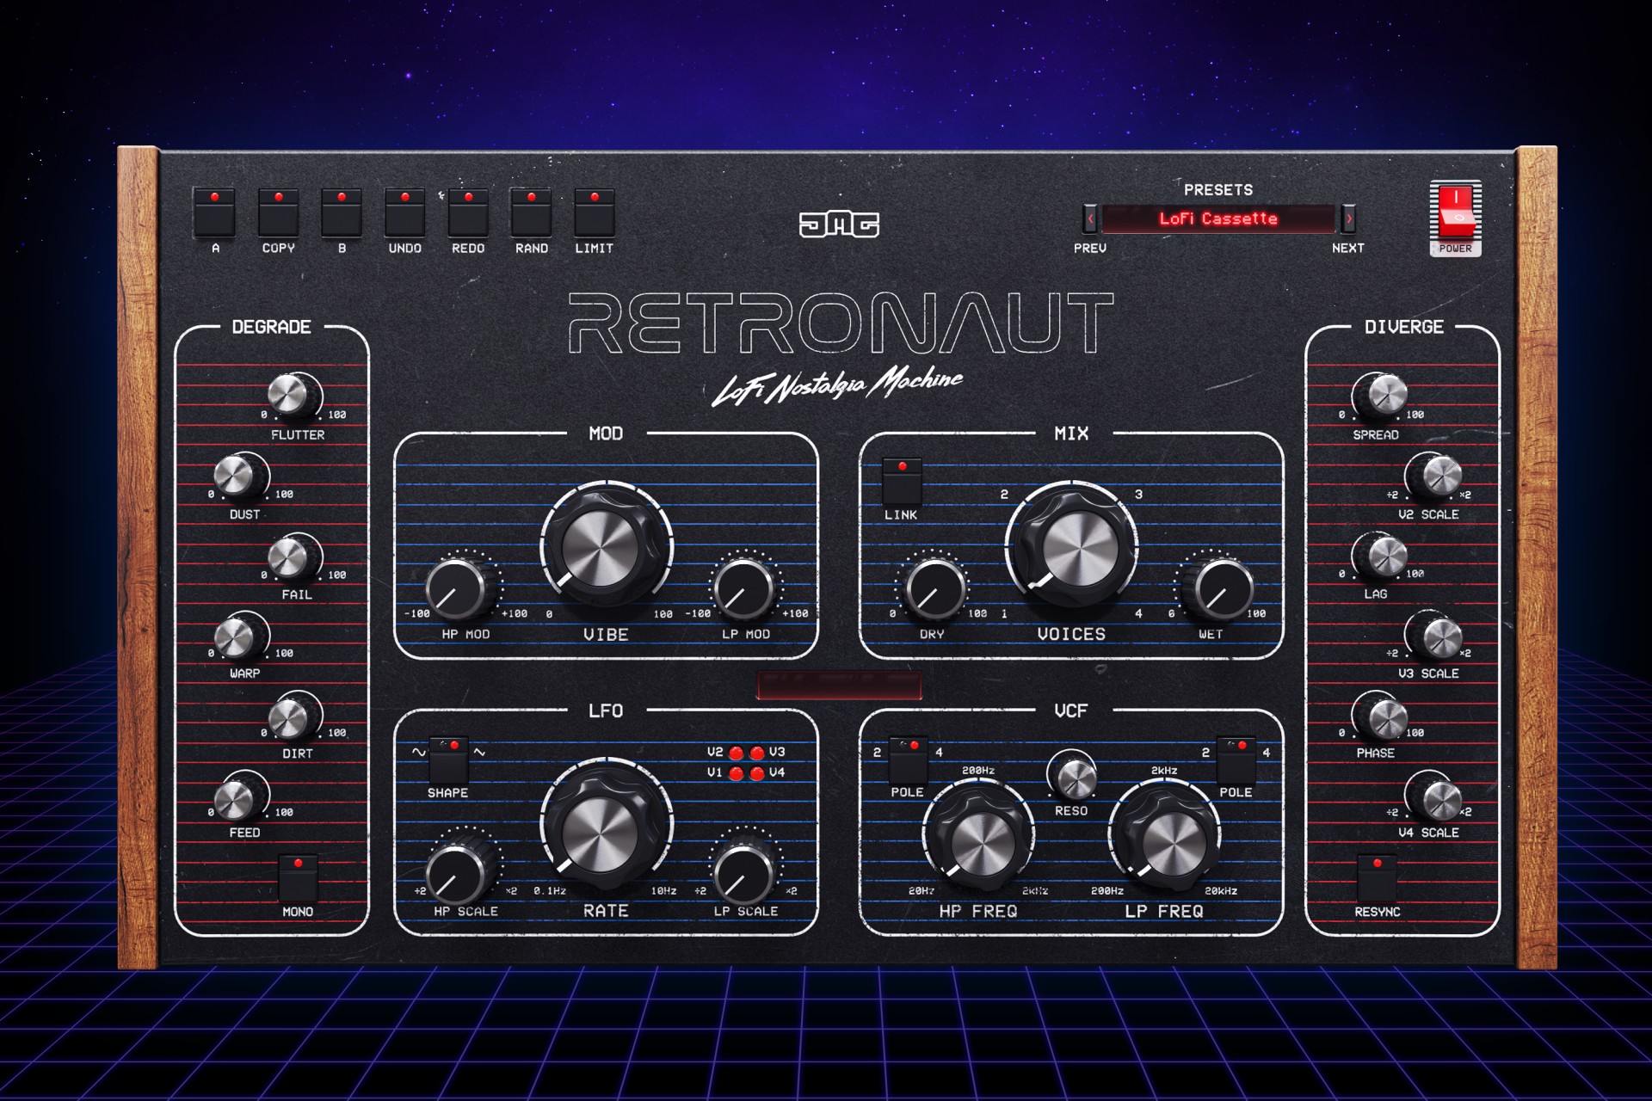Image resolution: width=1652 pixels, height=1101 pixels.
Task: Enable the LINK switch in Mix
Action: pyautogui.click(x=901, y=481)
